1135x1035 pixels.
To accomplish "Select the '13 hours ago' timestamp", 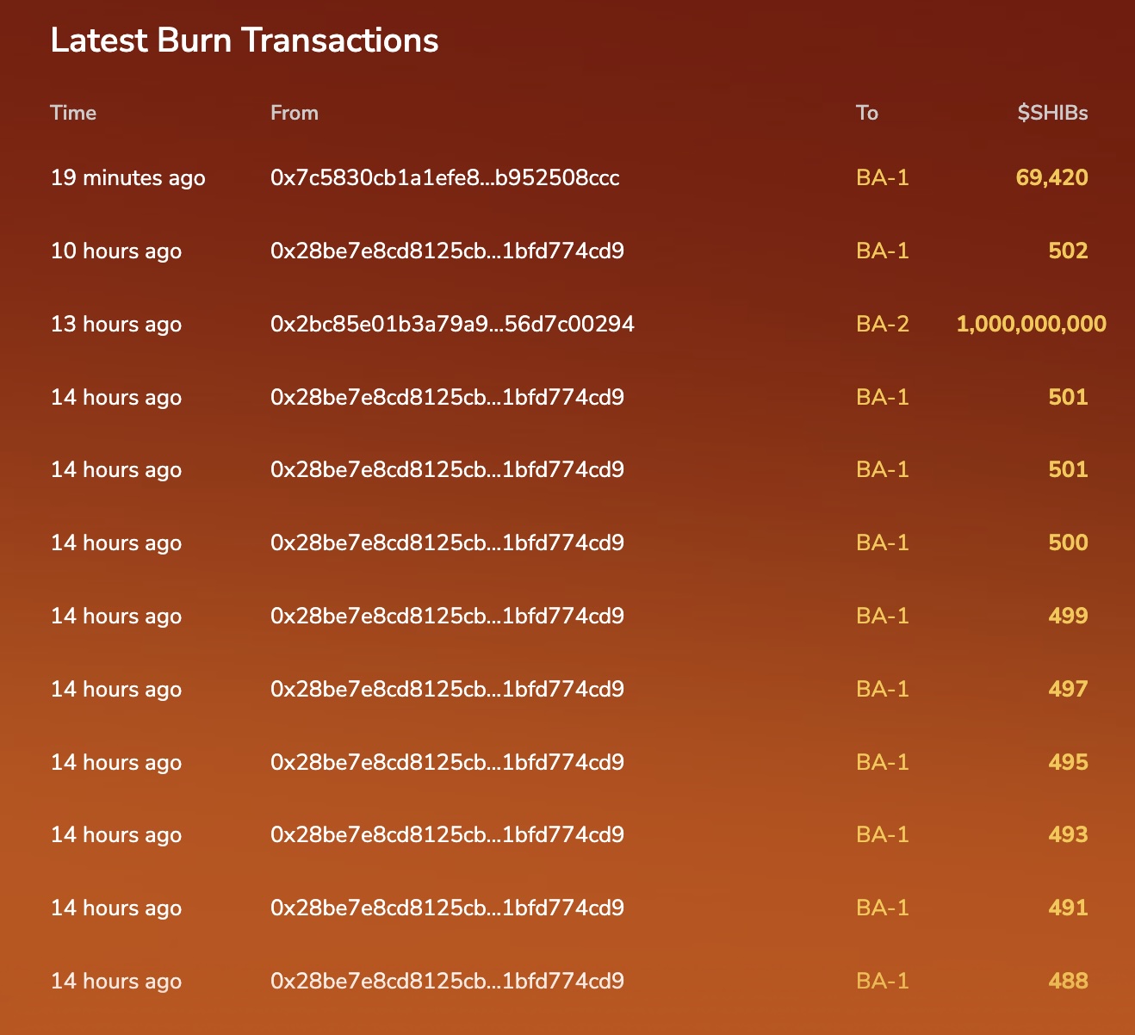I will coord(116,325).
